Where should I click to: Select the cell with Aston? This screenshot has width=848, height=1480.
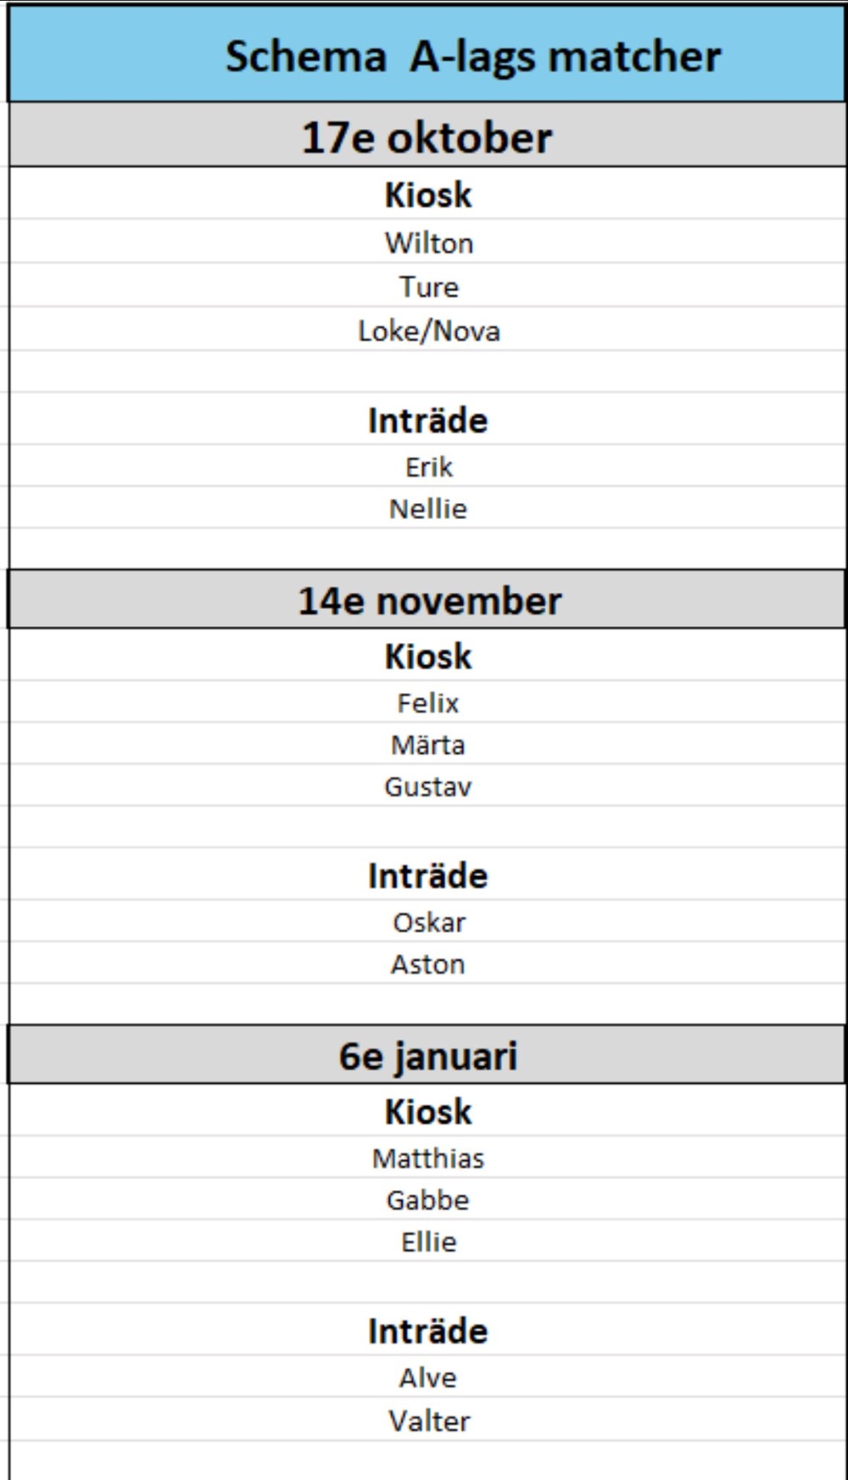click(x=428, y=964)
